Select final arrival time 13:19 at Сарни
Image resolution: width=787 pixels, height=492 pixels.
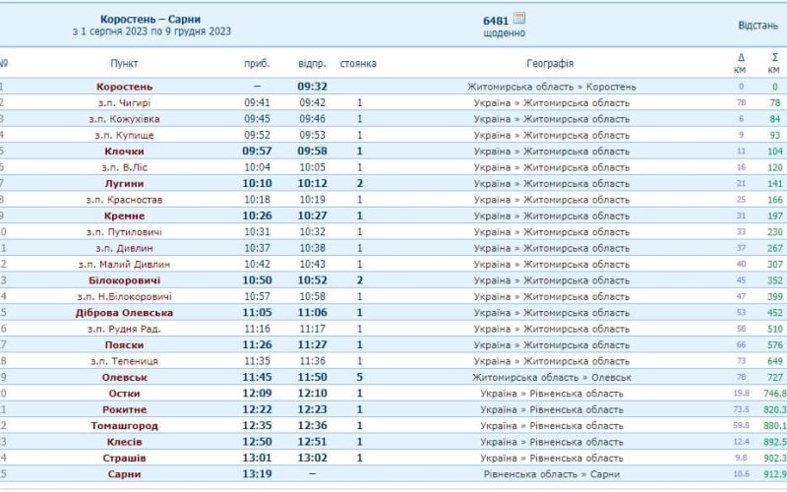point(257,474)
